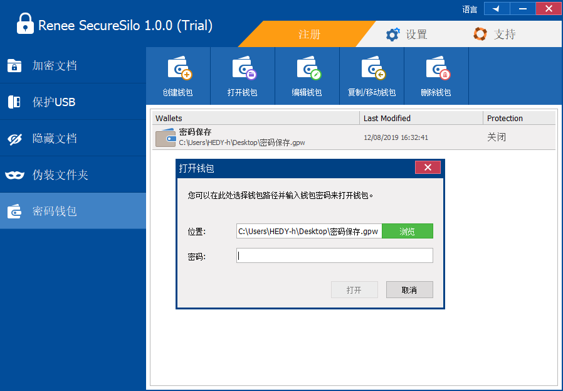Open the Support (支持) tab
Screen dimensions: 563x391
pyautogui.click(x=495, y=34)
